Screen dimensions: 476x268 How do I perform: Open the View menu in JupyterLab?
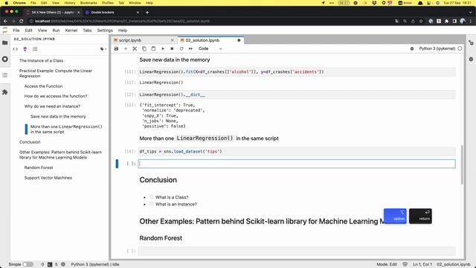pos(42,31)
